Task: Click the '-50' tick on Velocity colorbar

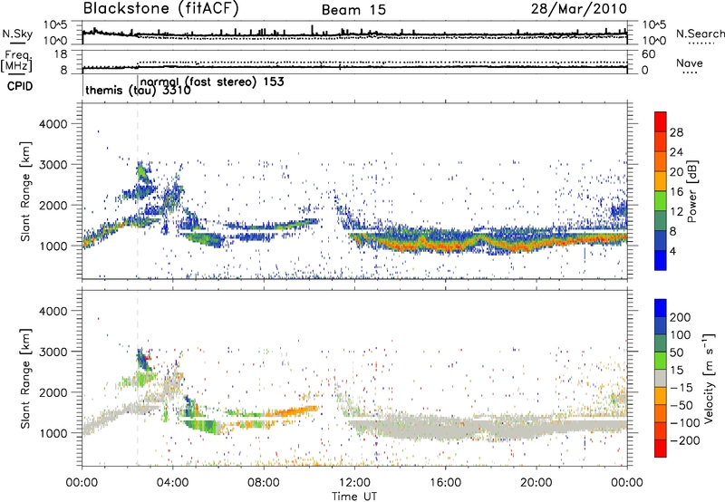Action: 681,405
